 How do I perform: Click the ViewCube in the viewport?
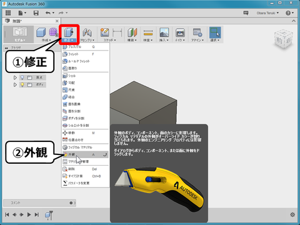pos(284,39)
